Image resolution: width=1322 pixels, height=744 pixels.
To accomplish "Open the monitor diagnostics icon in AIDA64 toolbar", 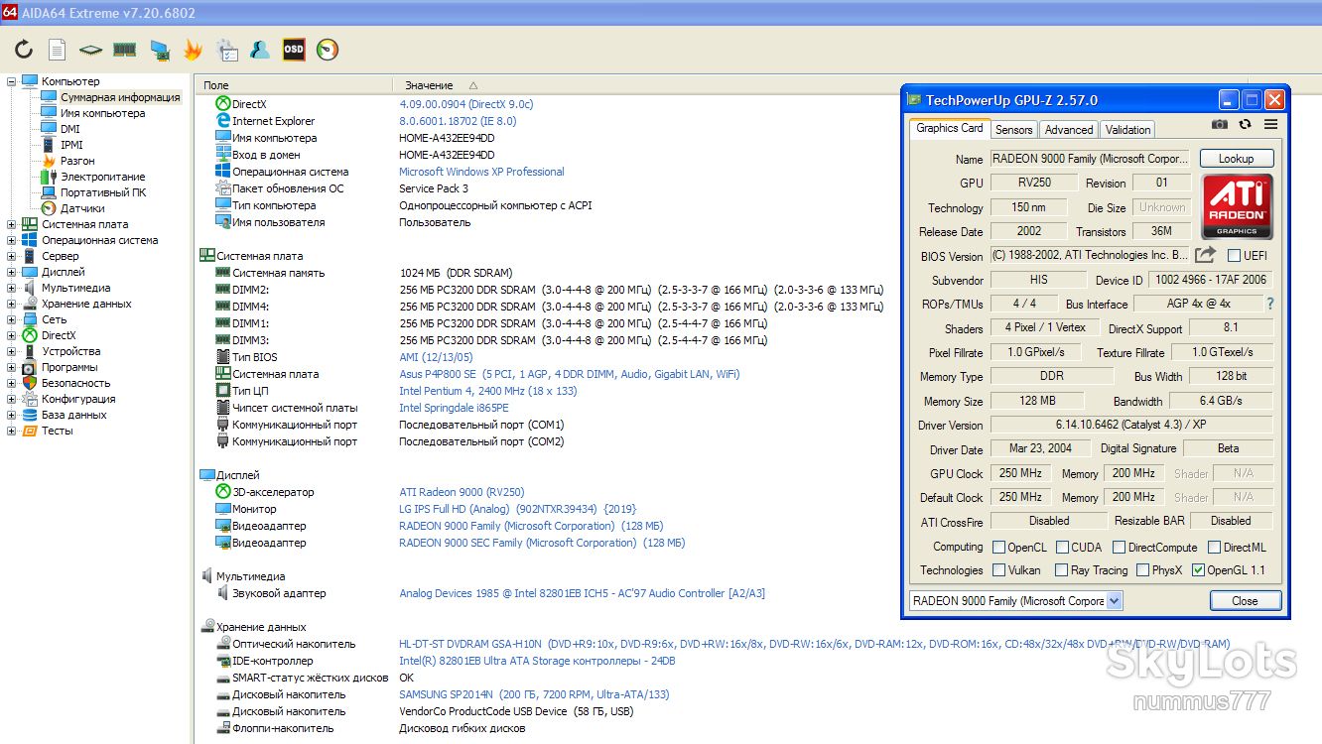I will [x=159, y=50].
